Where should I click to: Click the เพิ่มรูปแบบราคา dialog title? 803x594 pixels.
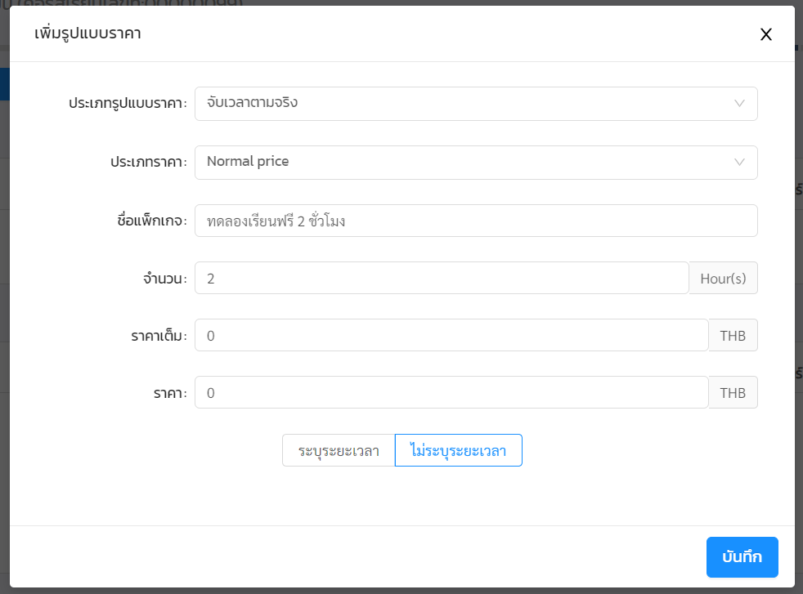(87, 33)
